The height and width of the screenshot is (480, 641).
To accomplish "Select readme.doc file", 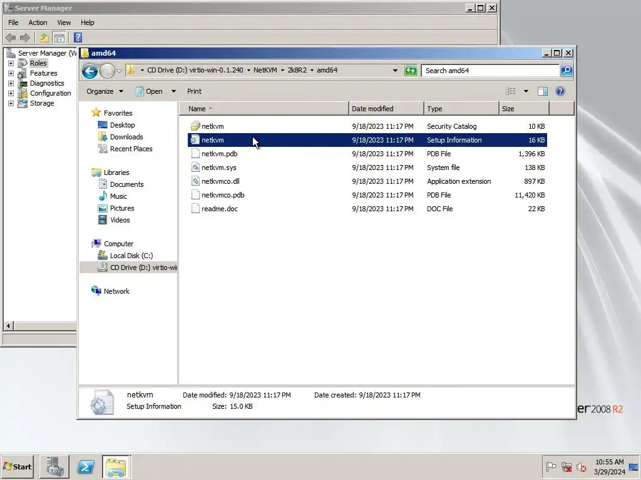I will point(367,209).
